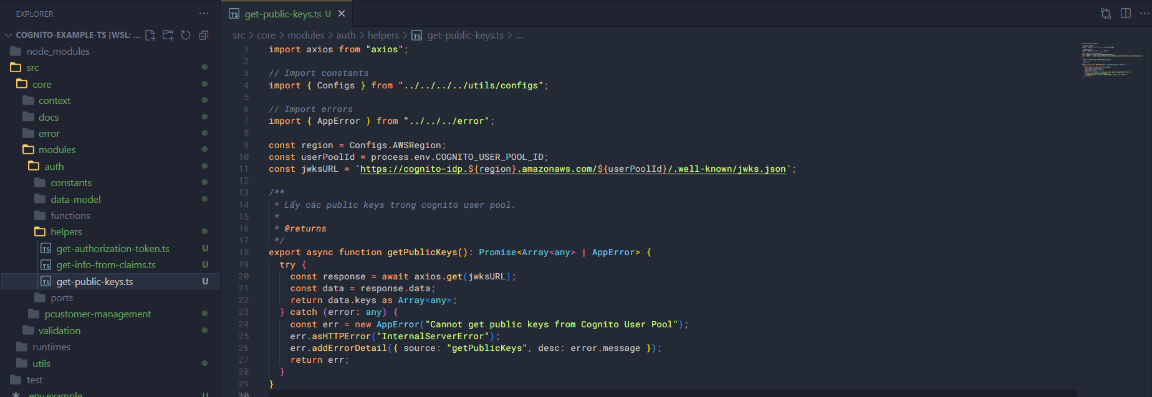Click the minimap code preview
This screenshot has width=1152, height=397.
click(x=1112, y=60)
